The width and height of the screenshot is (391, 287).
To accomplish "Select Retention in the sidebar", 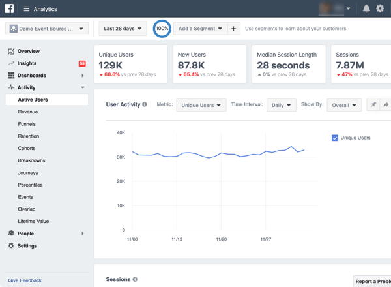I will [x=29, y=136].
